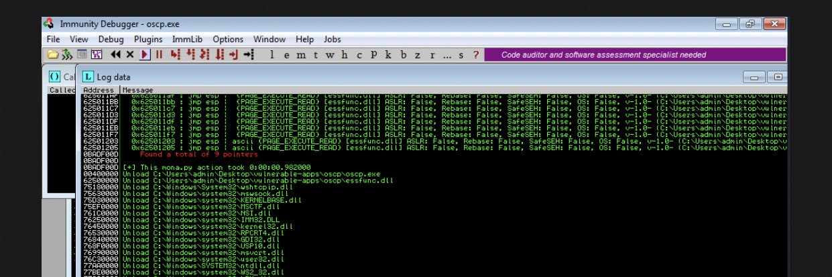832x277 pixels.
Task: Click the Open file folder toolbar icon
Action: [52, 54]
